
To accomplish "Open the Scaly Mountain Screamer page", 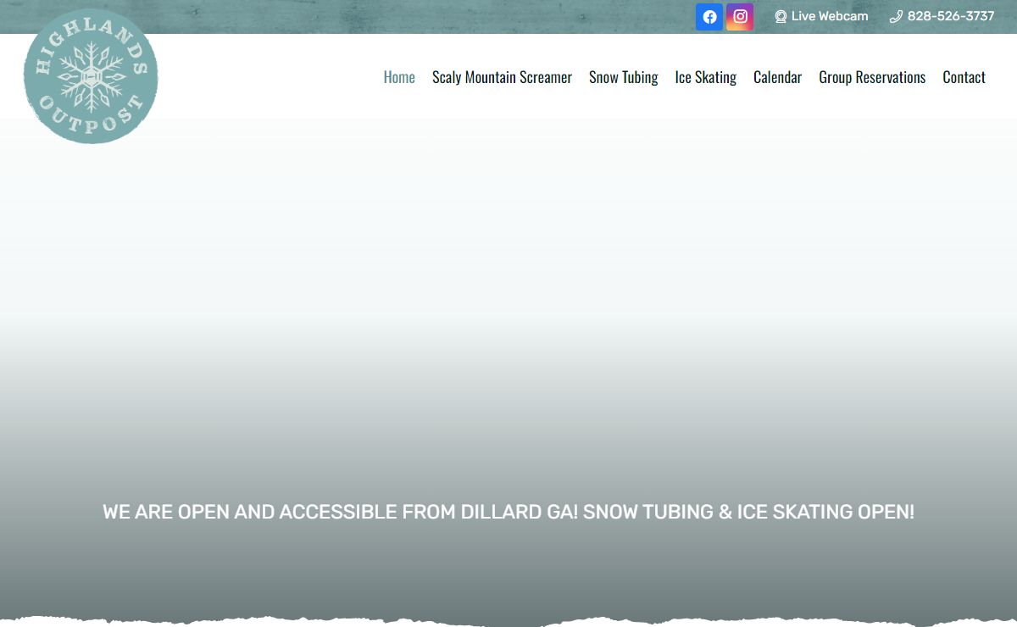I will (502, 77).
